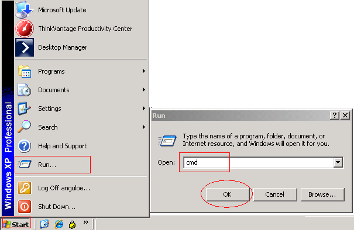Expand the Settings submenu arrow
Image resolution: width=354 pixels, height=230 pixels.
(143, 109)
